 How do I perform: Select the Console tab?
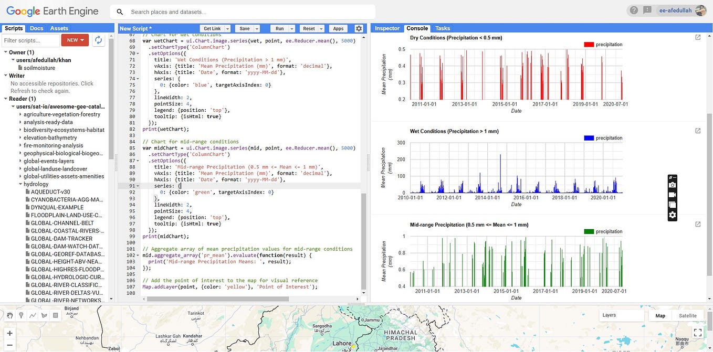point(417,28)
